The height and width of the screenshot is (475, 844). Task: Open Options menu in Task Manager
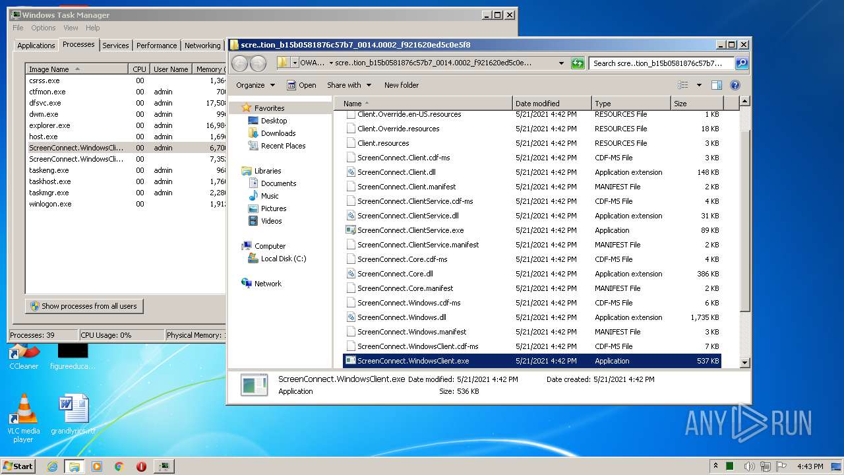coord(44,28)
